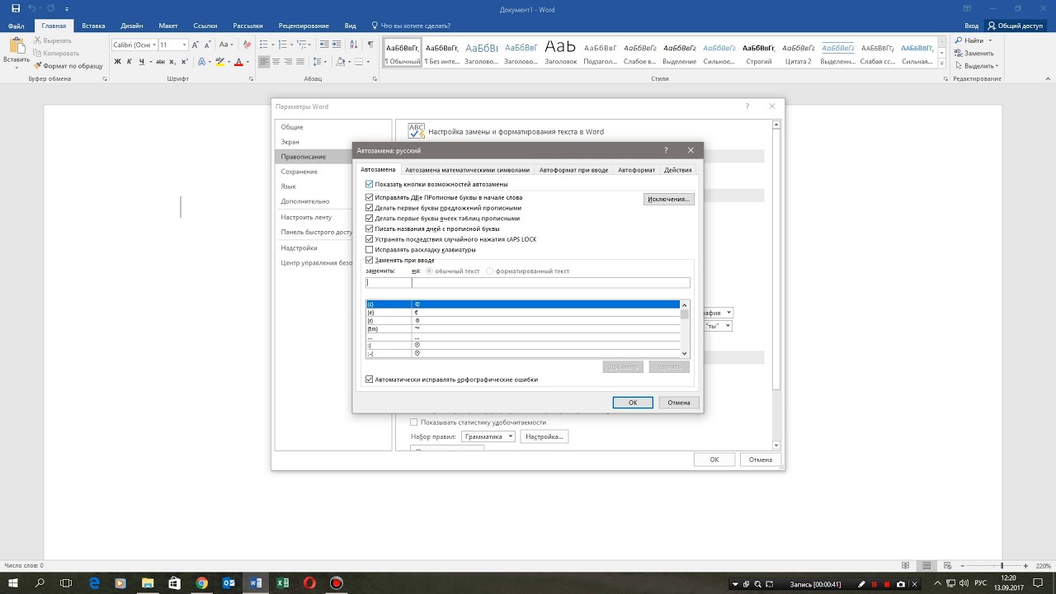Click the sort A-Z icon
The height and width of the screenshot is (594, 1056).
(x=353, y=45)
